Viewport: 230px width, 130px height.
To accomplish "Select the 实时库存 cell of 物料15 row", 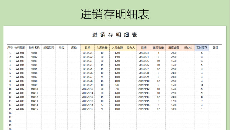I will [x=202, y=109].
